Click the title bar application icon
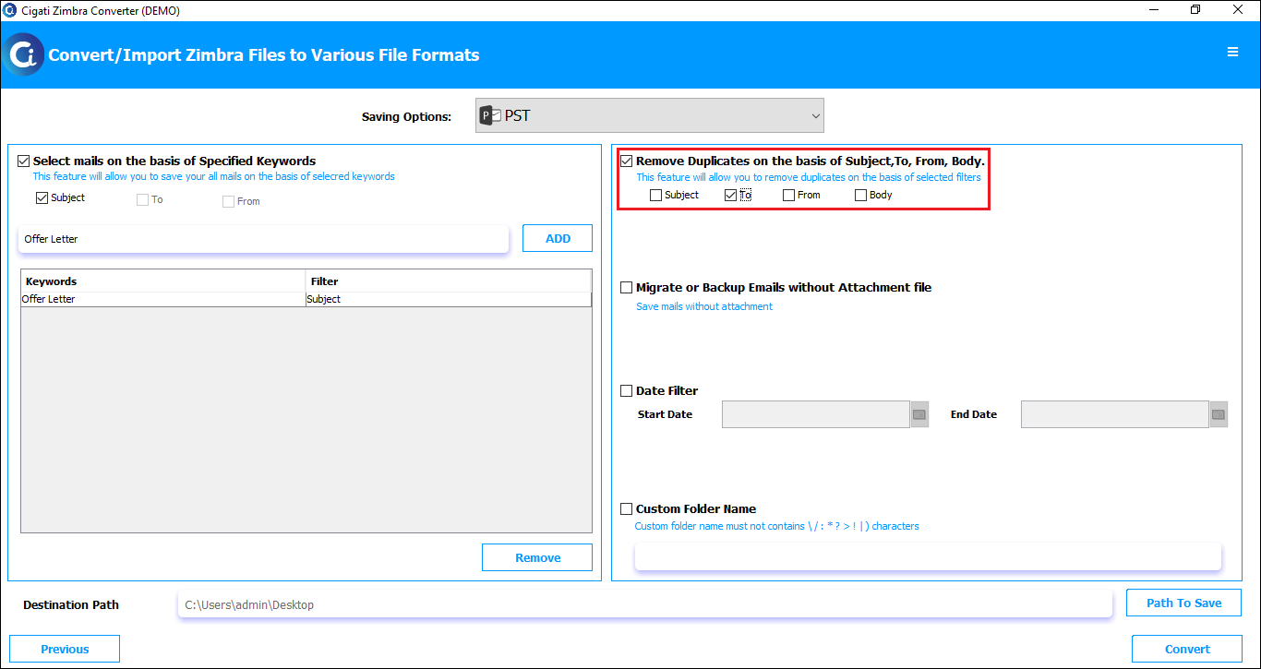The image size is (1261, 669). 10,10
